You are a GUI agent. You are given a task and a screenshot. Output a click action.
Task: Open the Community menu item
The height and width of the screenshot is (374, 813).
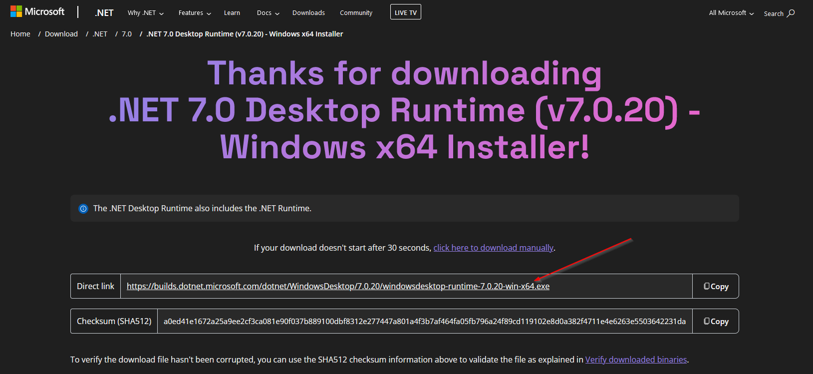tap(356, 13)
